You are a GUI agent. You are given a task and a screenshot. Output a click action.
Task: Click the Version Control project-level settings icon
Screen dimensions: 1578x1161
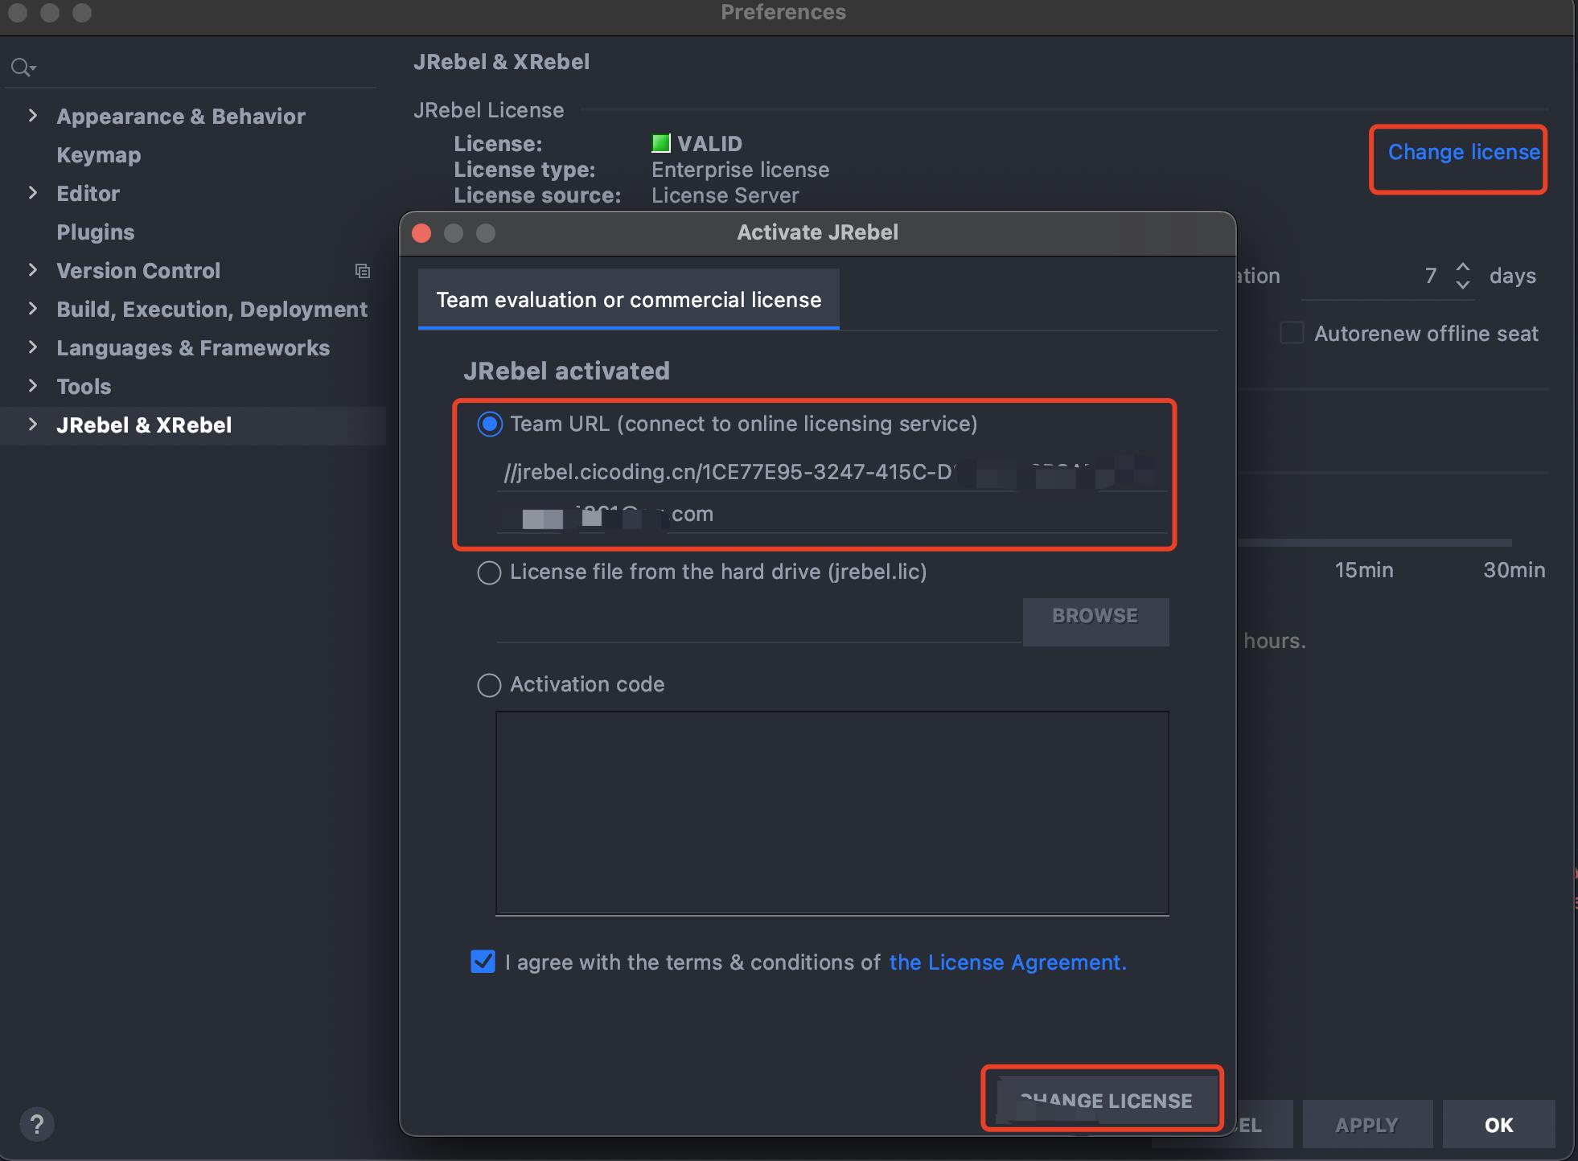coord(363,271)
